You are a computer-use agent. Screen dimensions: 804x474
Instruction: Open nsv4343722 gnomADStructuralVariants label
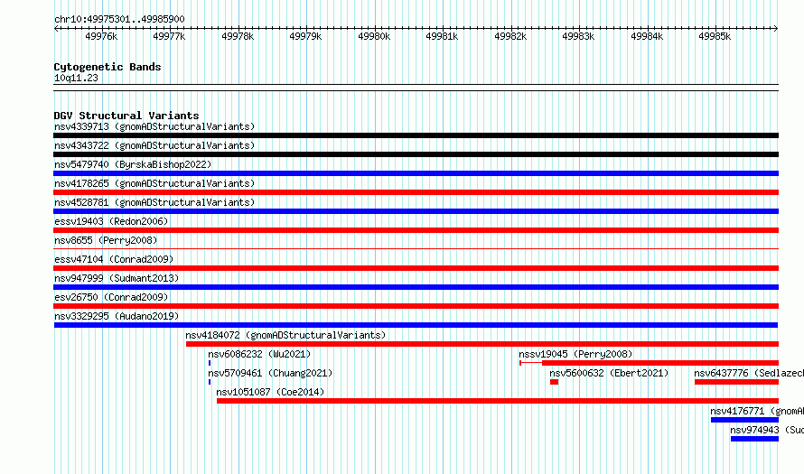pos(154,145)
